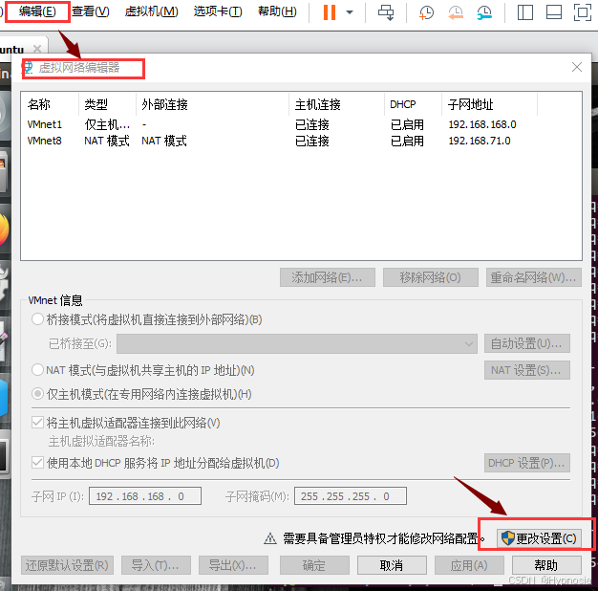598x591 pixels.
Task: Open the 编辑(E) menu
Action: pyautogui.click(x=37, y=11)
